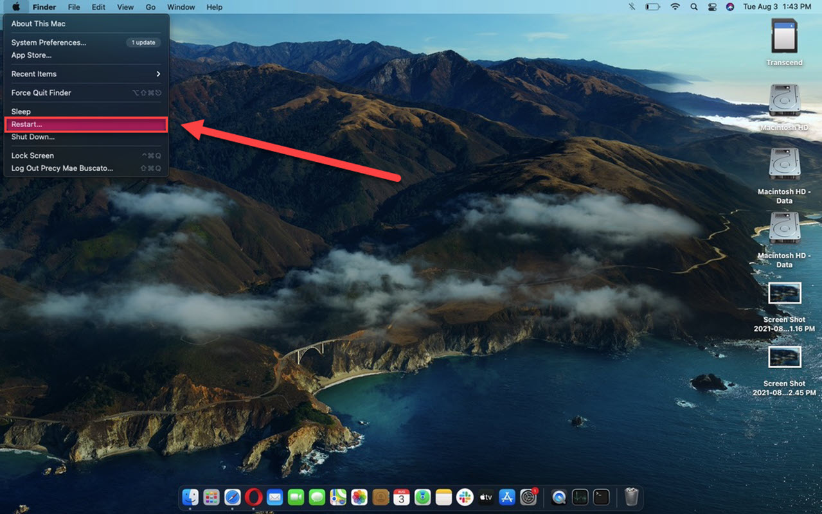Screen dimensions: 822x514
Task: Open Slack from the Dock
Action: tap(464, 497)
